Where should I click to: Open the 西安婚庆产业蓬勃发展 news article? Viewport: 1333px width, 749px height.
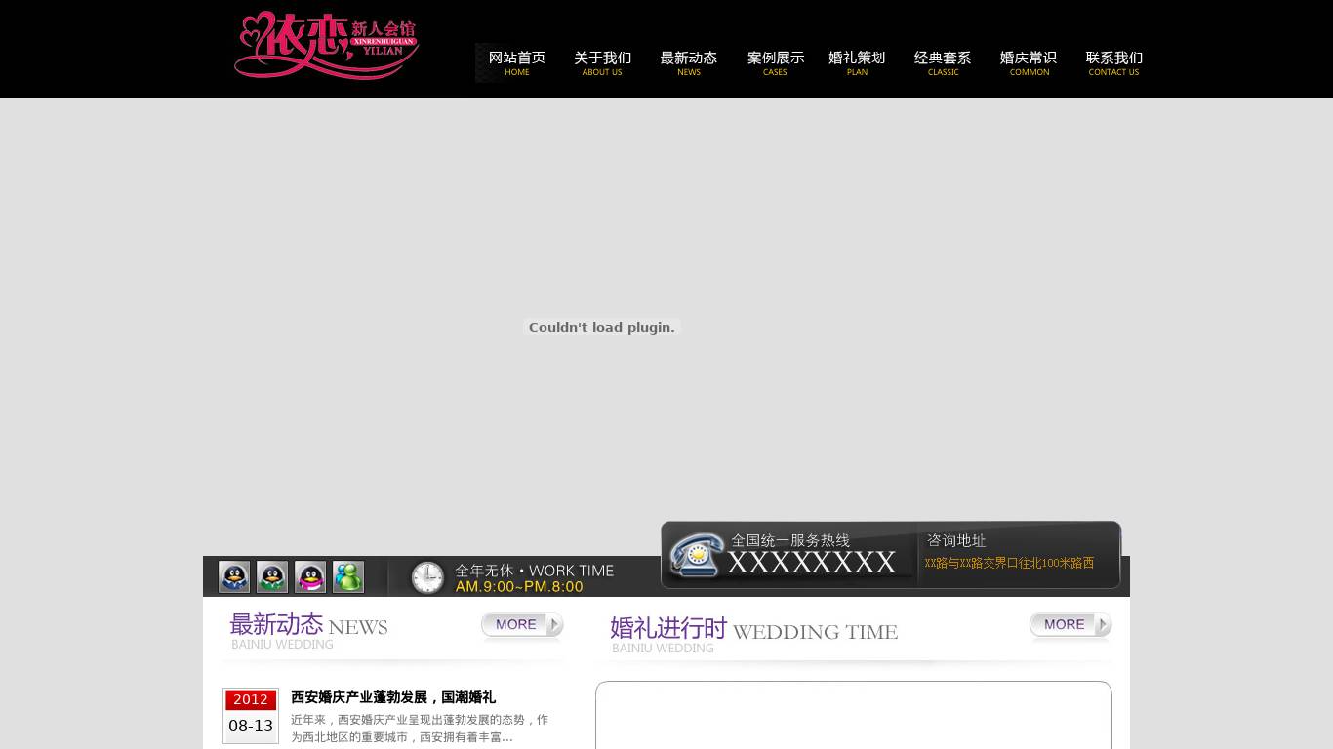(x=393, y=697)
